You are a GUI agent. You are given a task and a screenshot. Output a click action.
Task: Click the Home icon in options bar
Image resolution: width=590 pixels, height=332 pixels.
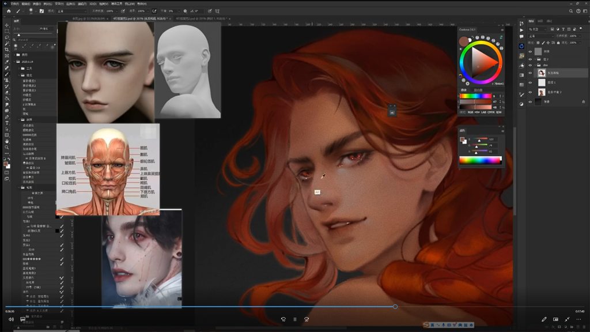[8, 10]
